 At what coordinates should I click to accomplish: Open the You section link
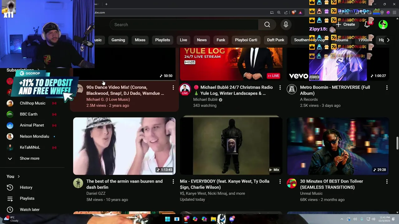13,176
